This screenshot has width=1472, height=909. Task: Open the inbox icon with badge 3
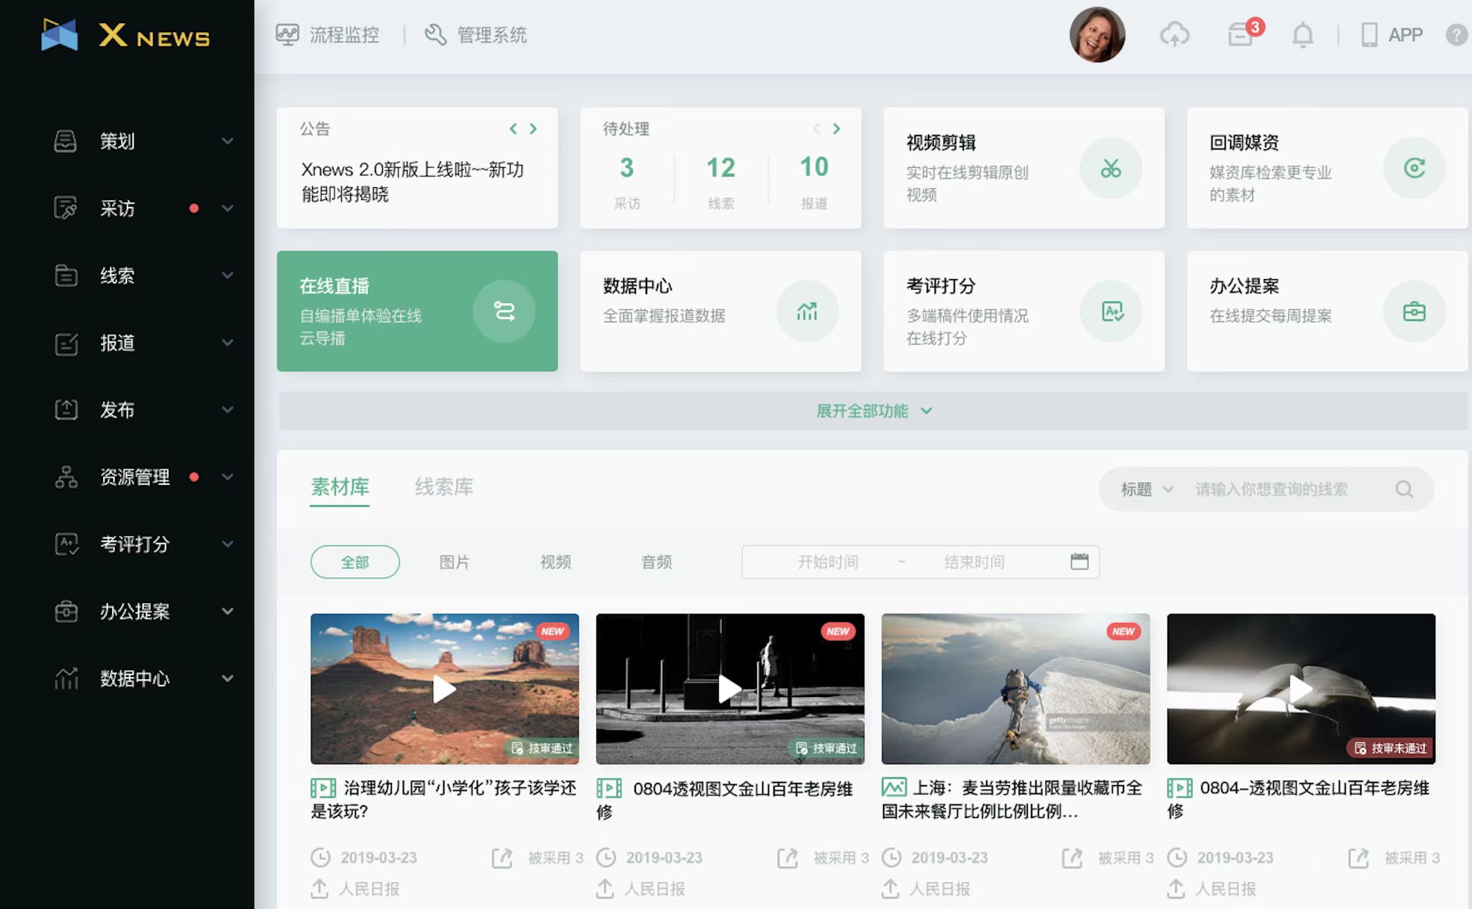pos(1241,34)
